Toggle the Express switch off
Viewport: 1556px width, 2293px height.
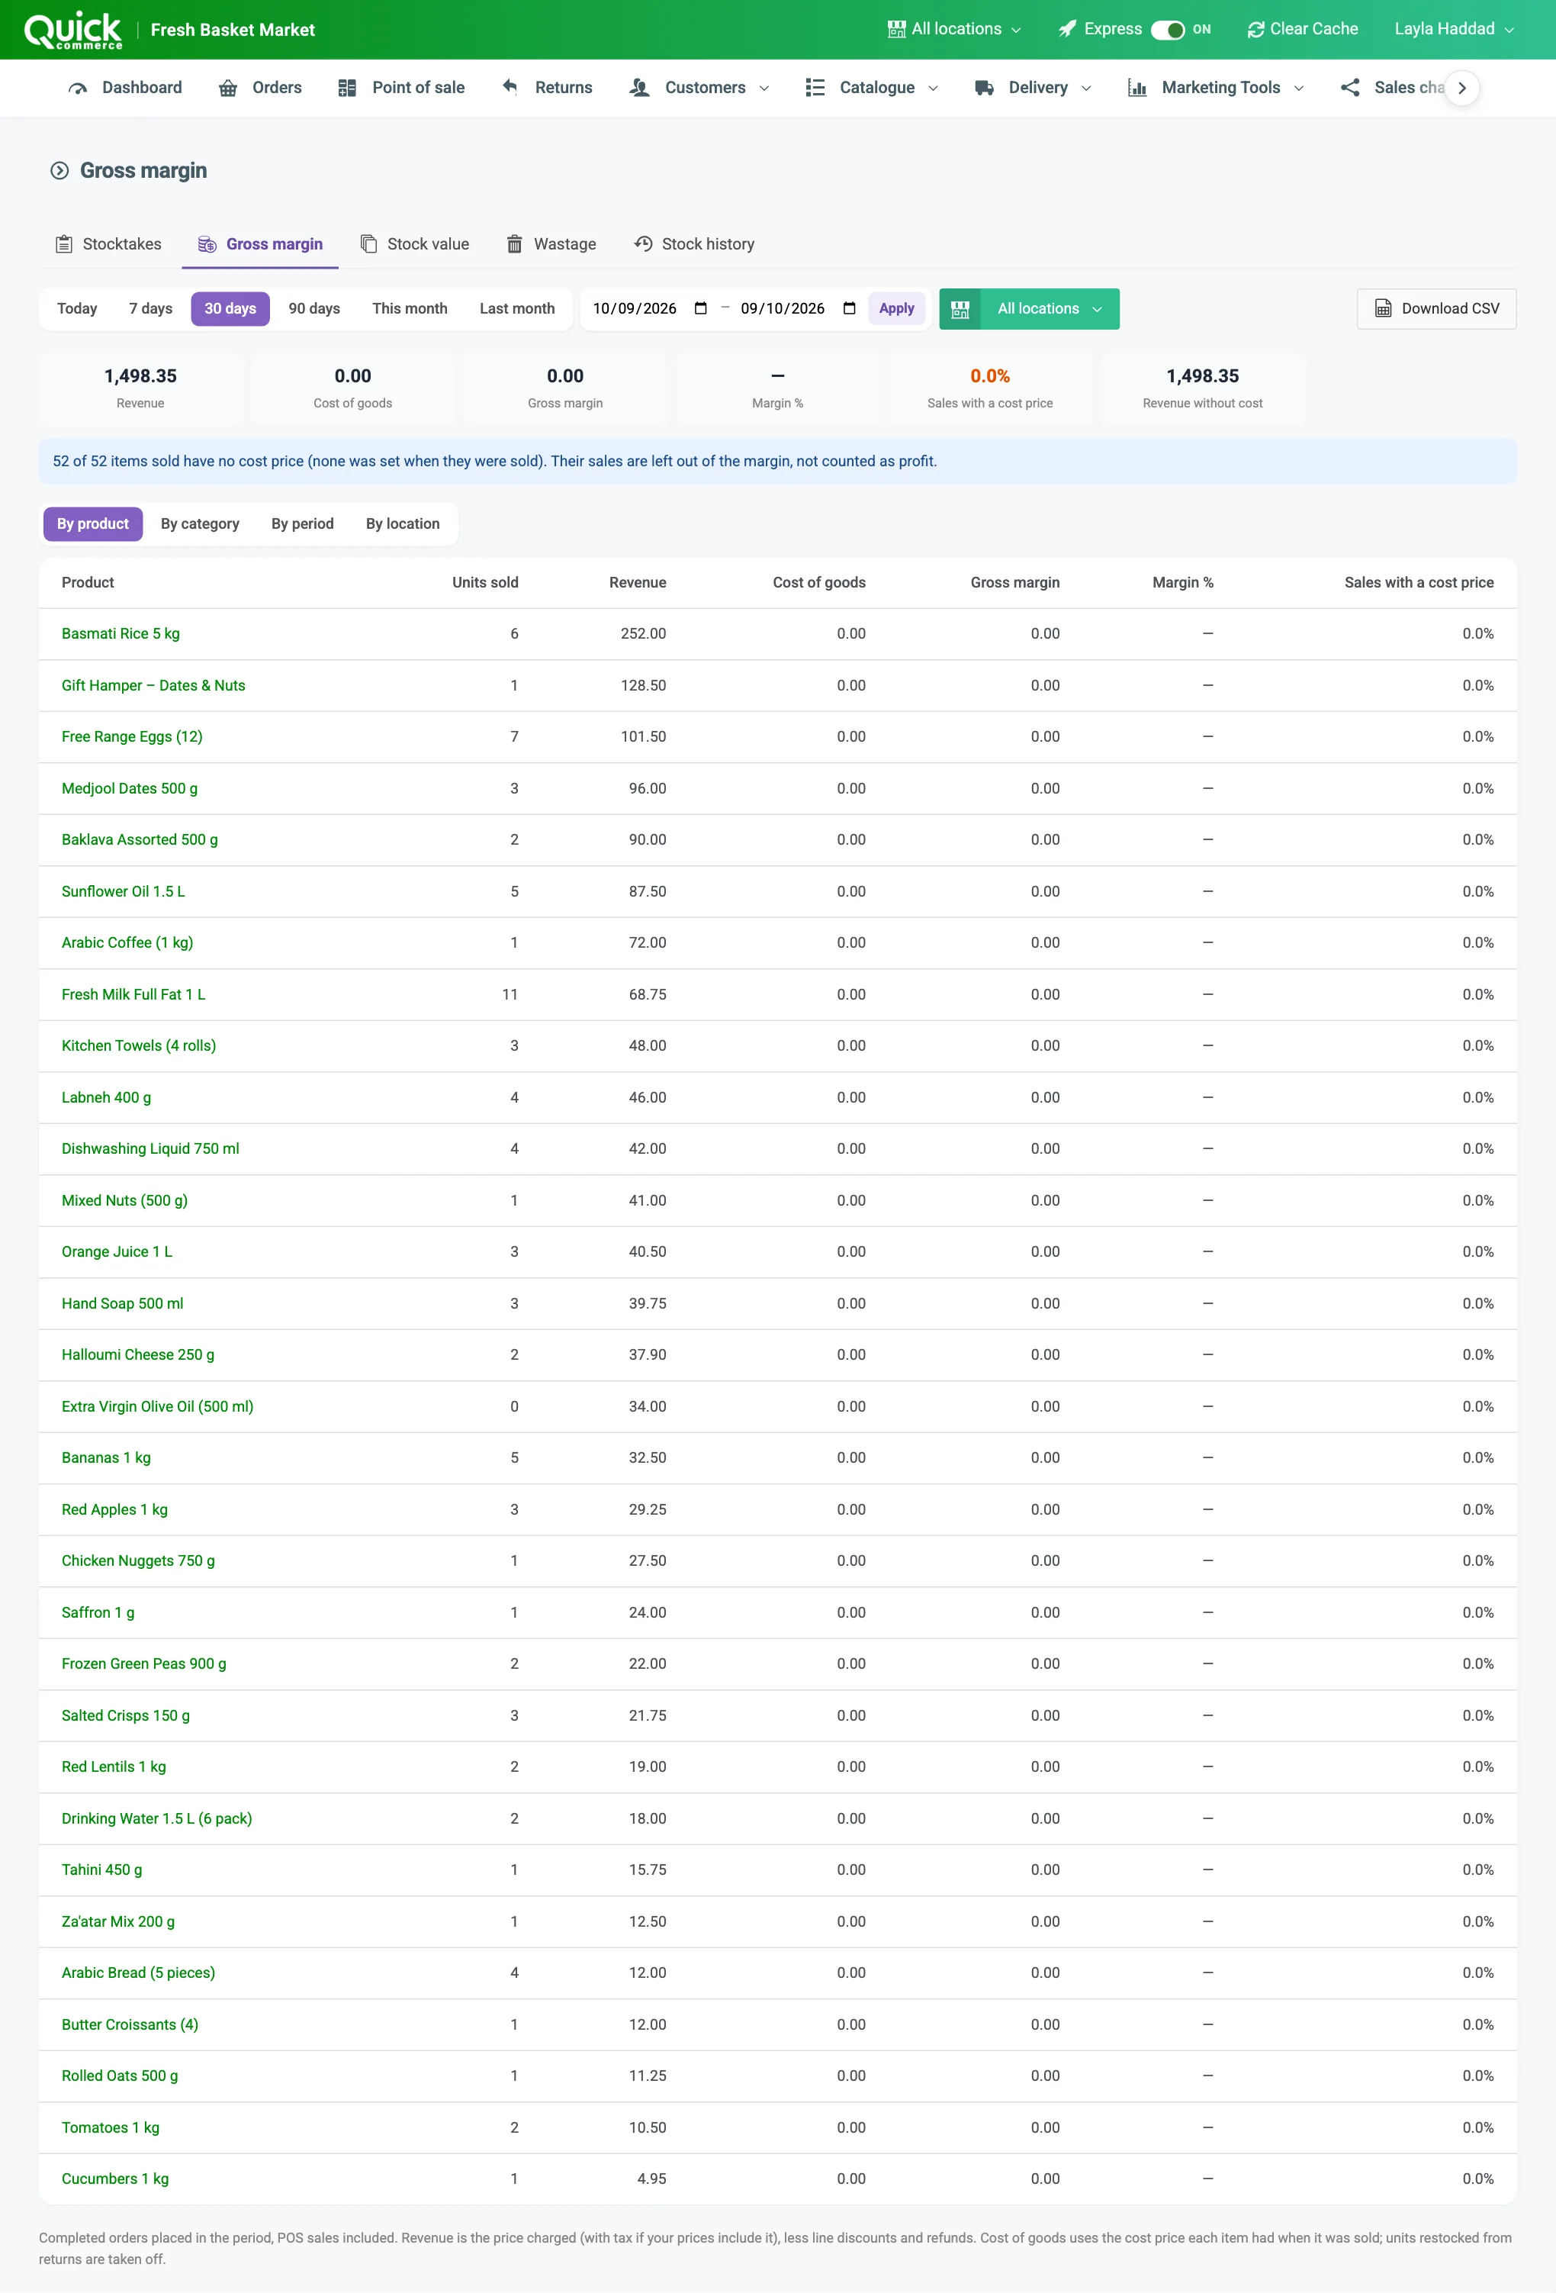(x=1168, y=30)
